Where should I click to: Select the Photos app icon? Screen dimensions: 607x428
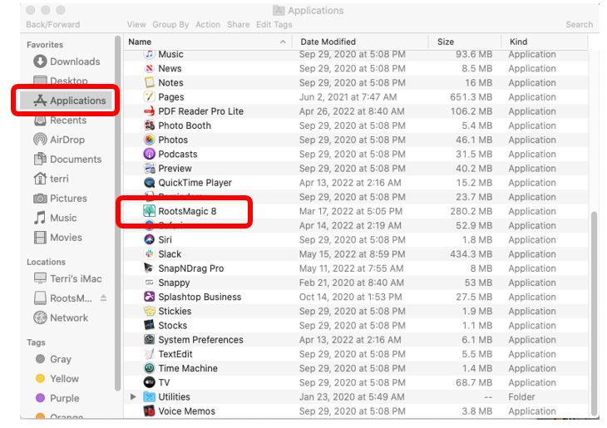pos(150,140)
